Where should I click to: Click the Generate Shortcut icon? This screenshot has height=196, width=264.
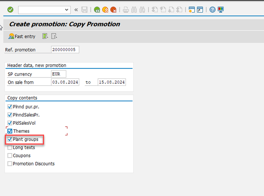pos(200,10)
